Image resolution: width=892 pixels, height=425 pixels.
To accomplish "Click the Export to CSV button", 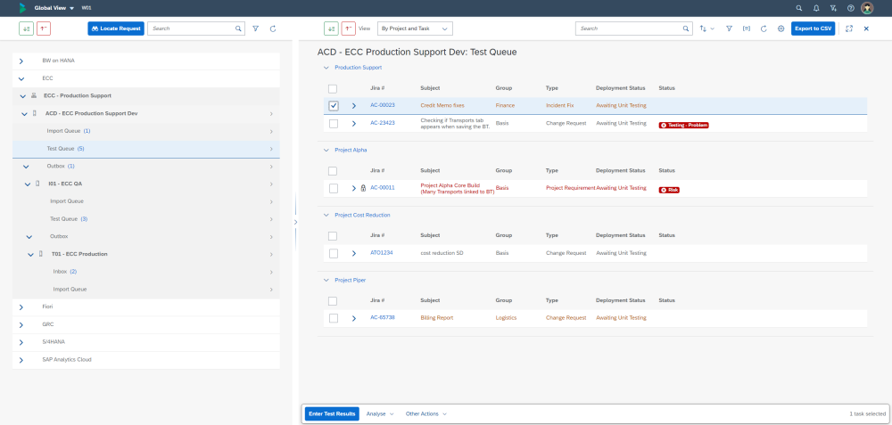I will (x=813, y=29).
